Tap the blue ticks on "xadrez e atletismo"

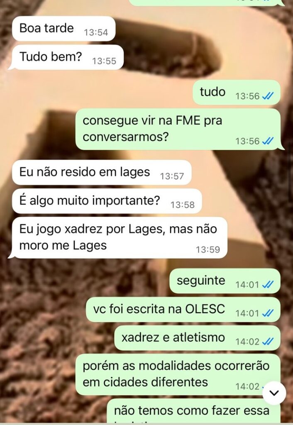(x=268, y=342)
